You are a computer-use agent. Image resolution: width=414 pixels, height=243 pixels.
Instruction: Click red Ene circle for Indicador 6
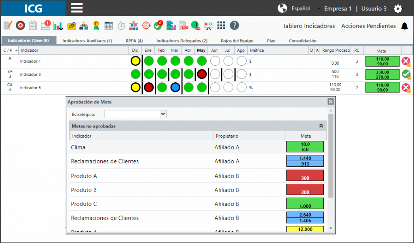(149, 88)
